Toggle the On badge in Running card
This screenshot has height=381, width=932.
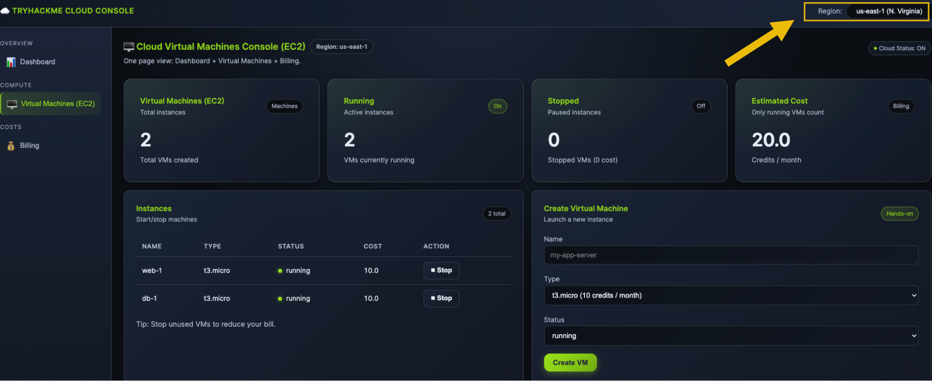(x=497, y=106)
